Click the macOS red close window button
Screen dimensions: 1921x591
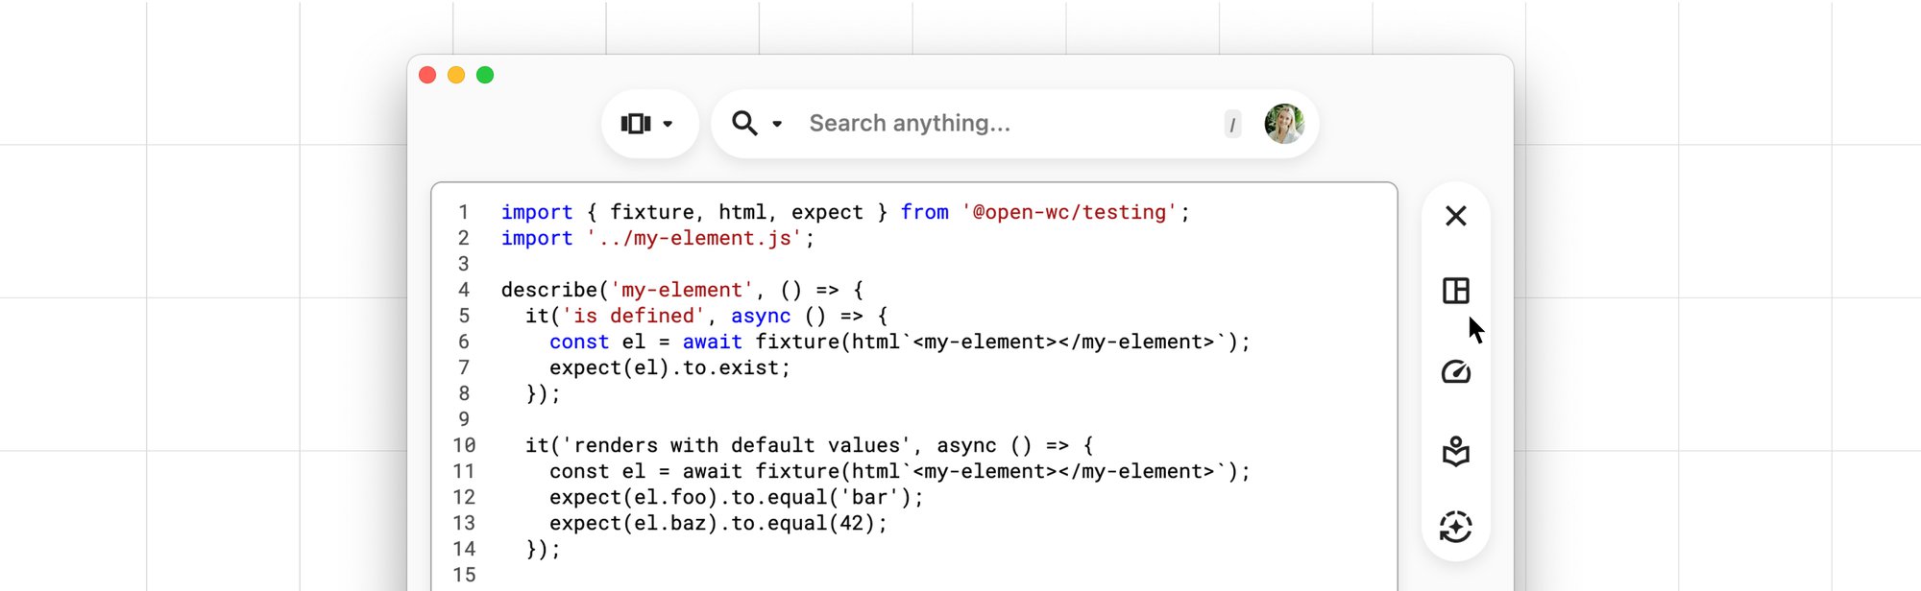428,75
